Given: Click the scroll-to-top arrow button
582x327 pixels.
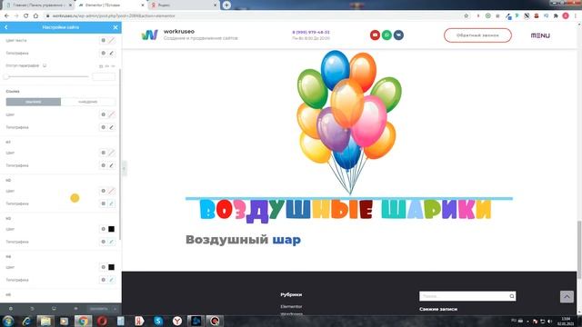Looking at the screenshot, I should click(x=567, y=297).
